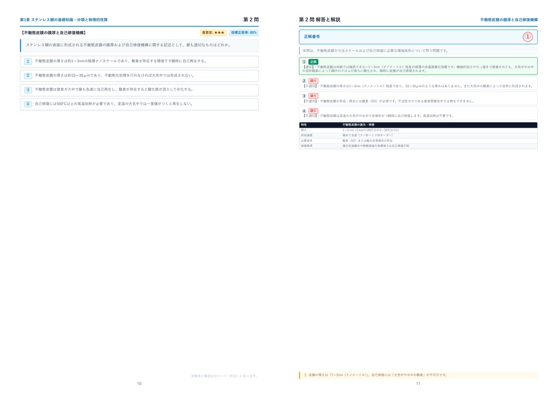558x395 pixels.
Task: Select answer text 不働態皮膜の厚さは約10〜30μm
Action: pos(114,75)
